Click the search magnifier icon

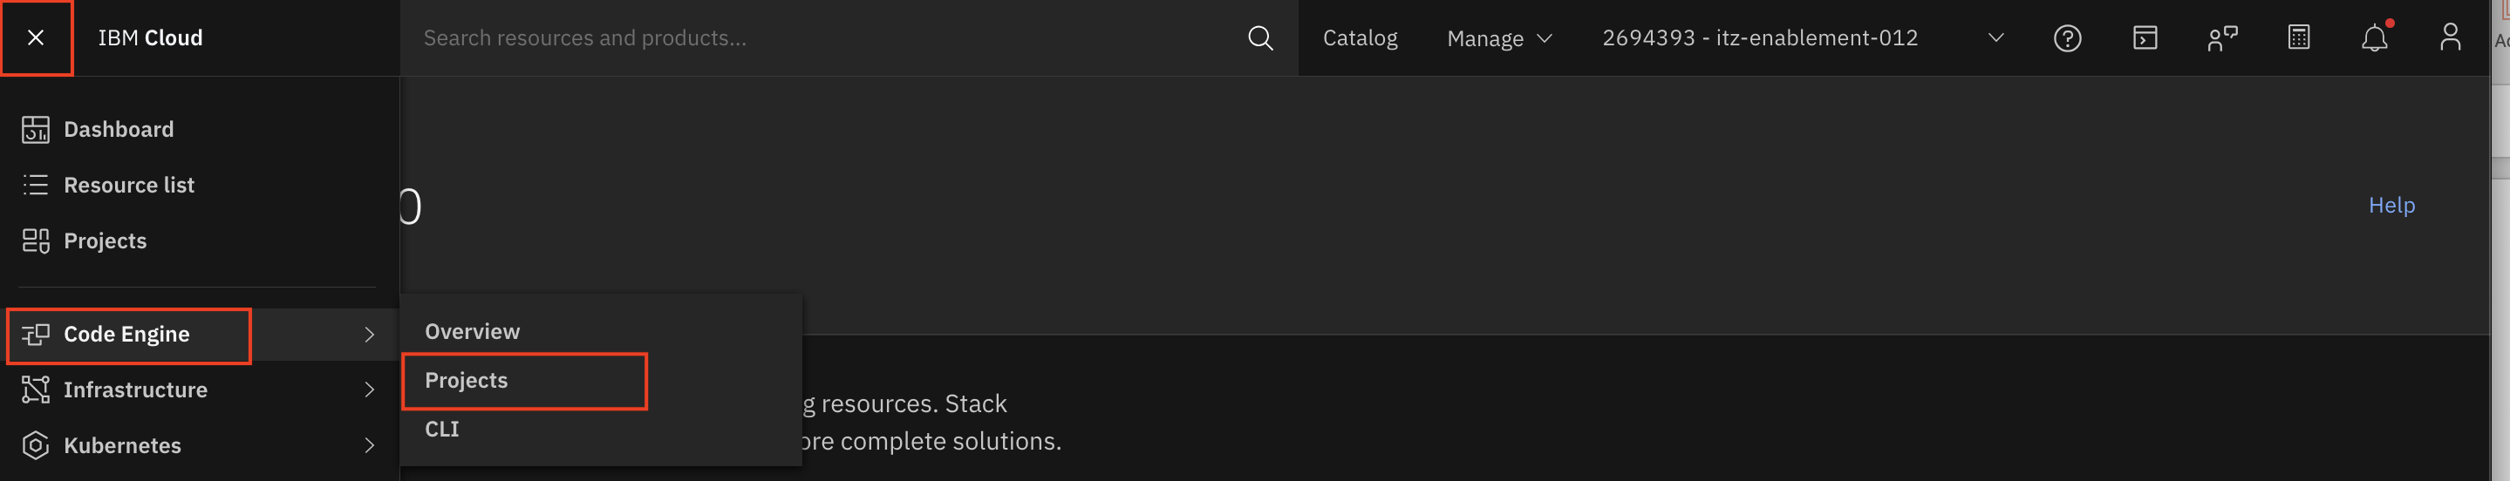pyautogui.click(x=1260, y=38)
